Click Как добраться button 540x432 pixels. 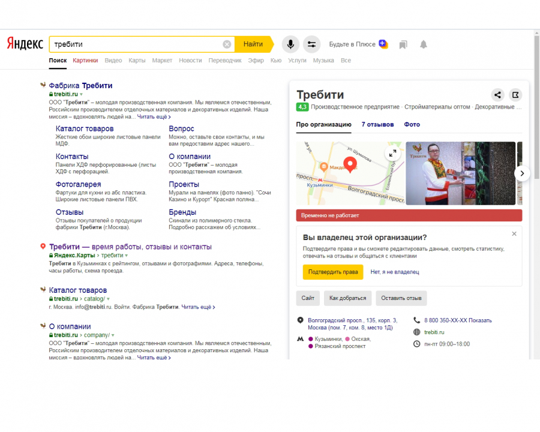pos(347,298)
